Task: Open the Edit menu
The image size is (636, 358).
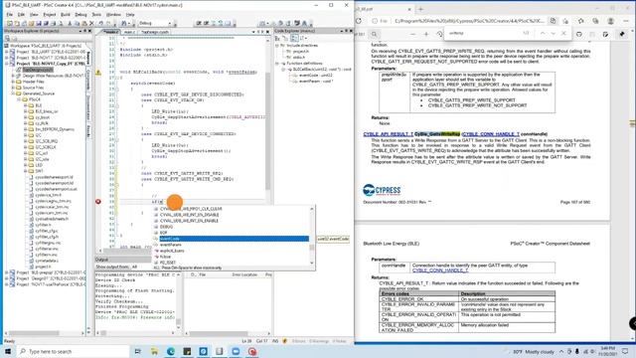Action: (21, 15)
